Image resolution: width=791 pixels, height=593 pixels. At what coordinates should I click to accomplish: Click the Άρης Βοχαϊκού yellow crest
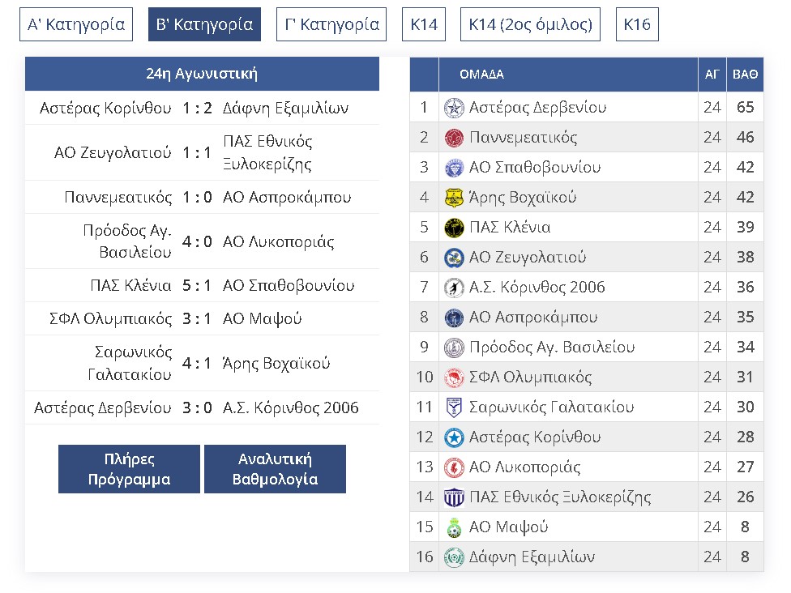454,198
